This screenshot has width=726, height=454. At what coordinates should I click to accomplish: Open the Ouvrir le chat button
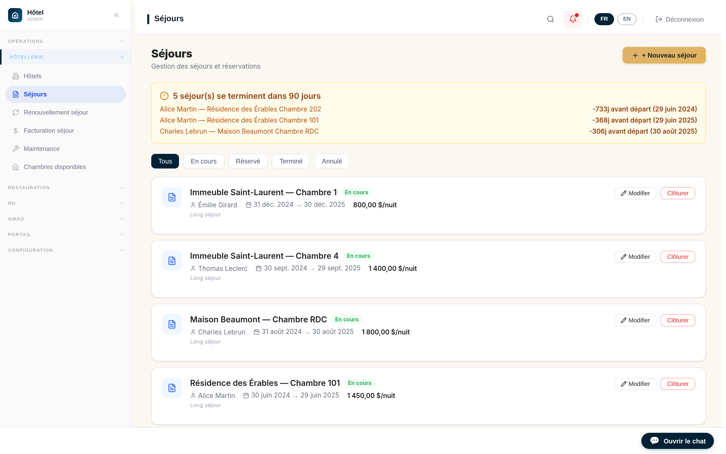(677, 441)
